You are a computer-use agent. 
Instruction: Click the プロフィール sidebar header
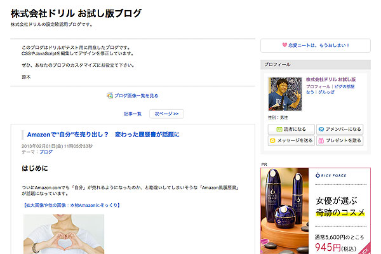[316, 64]
